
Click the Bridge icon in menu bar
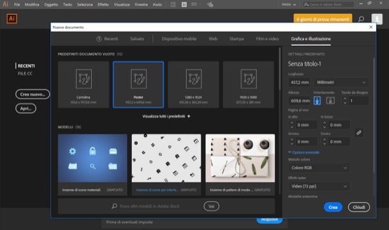[173, 4]
